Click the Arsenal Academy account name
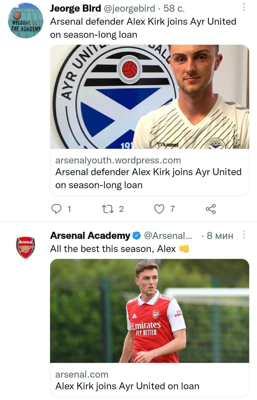 [90, 236]
